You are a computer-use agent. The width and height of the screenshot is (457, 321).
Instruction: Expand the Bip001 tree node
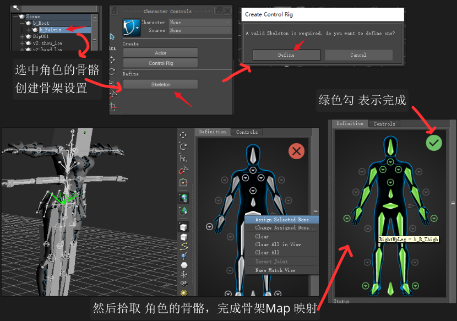point(22,37)
